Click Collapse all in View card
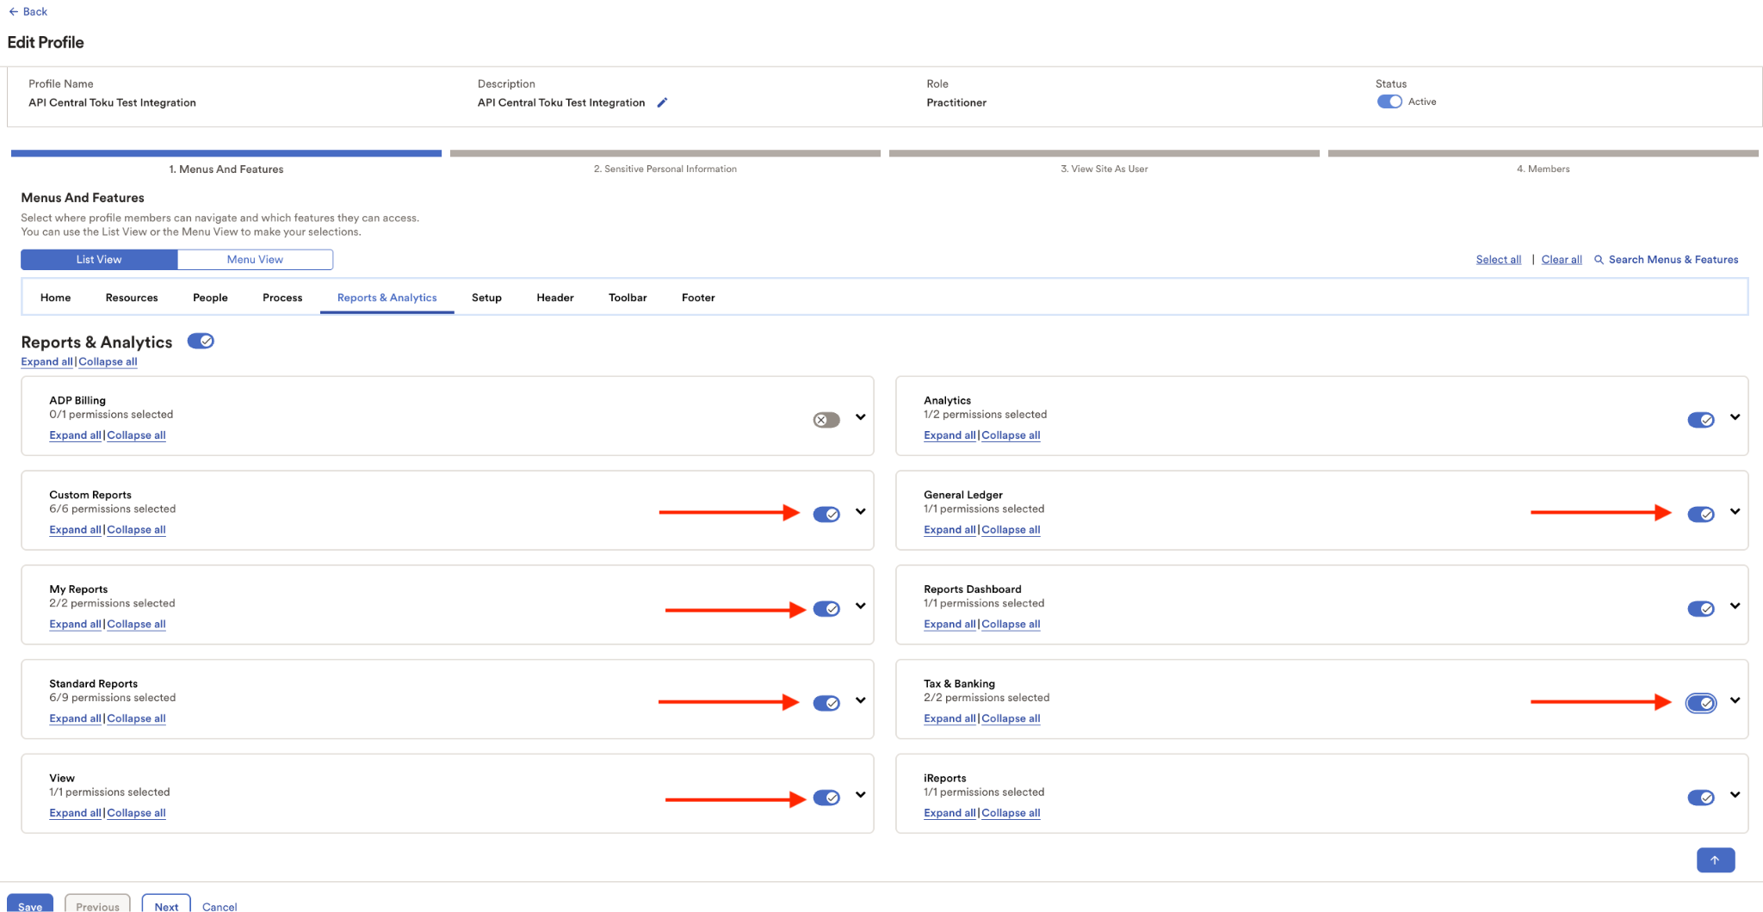1763x912 pixels. [136, 813]
